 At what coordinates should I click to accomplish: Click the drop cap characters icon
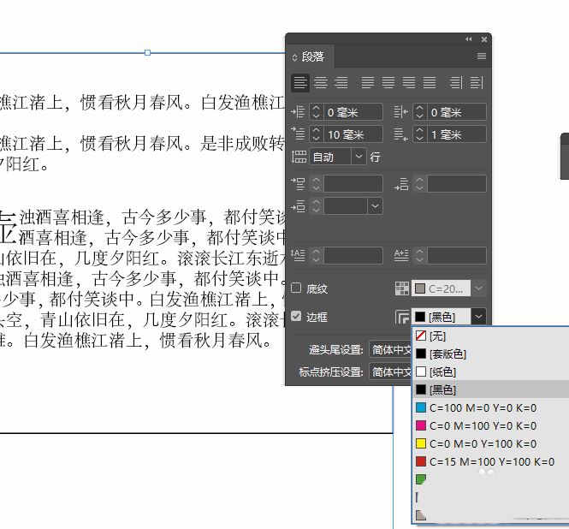[401, 255]
